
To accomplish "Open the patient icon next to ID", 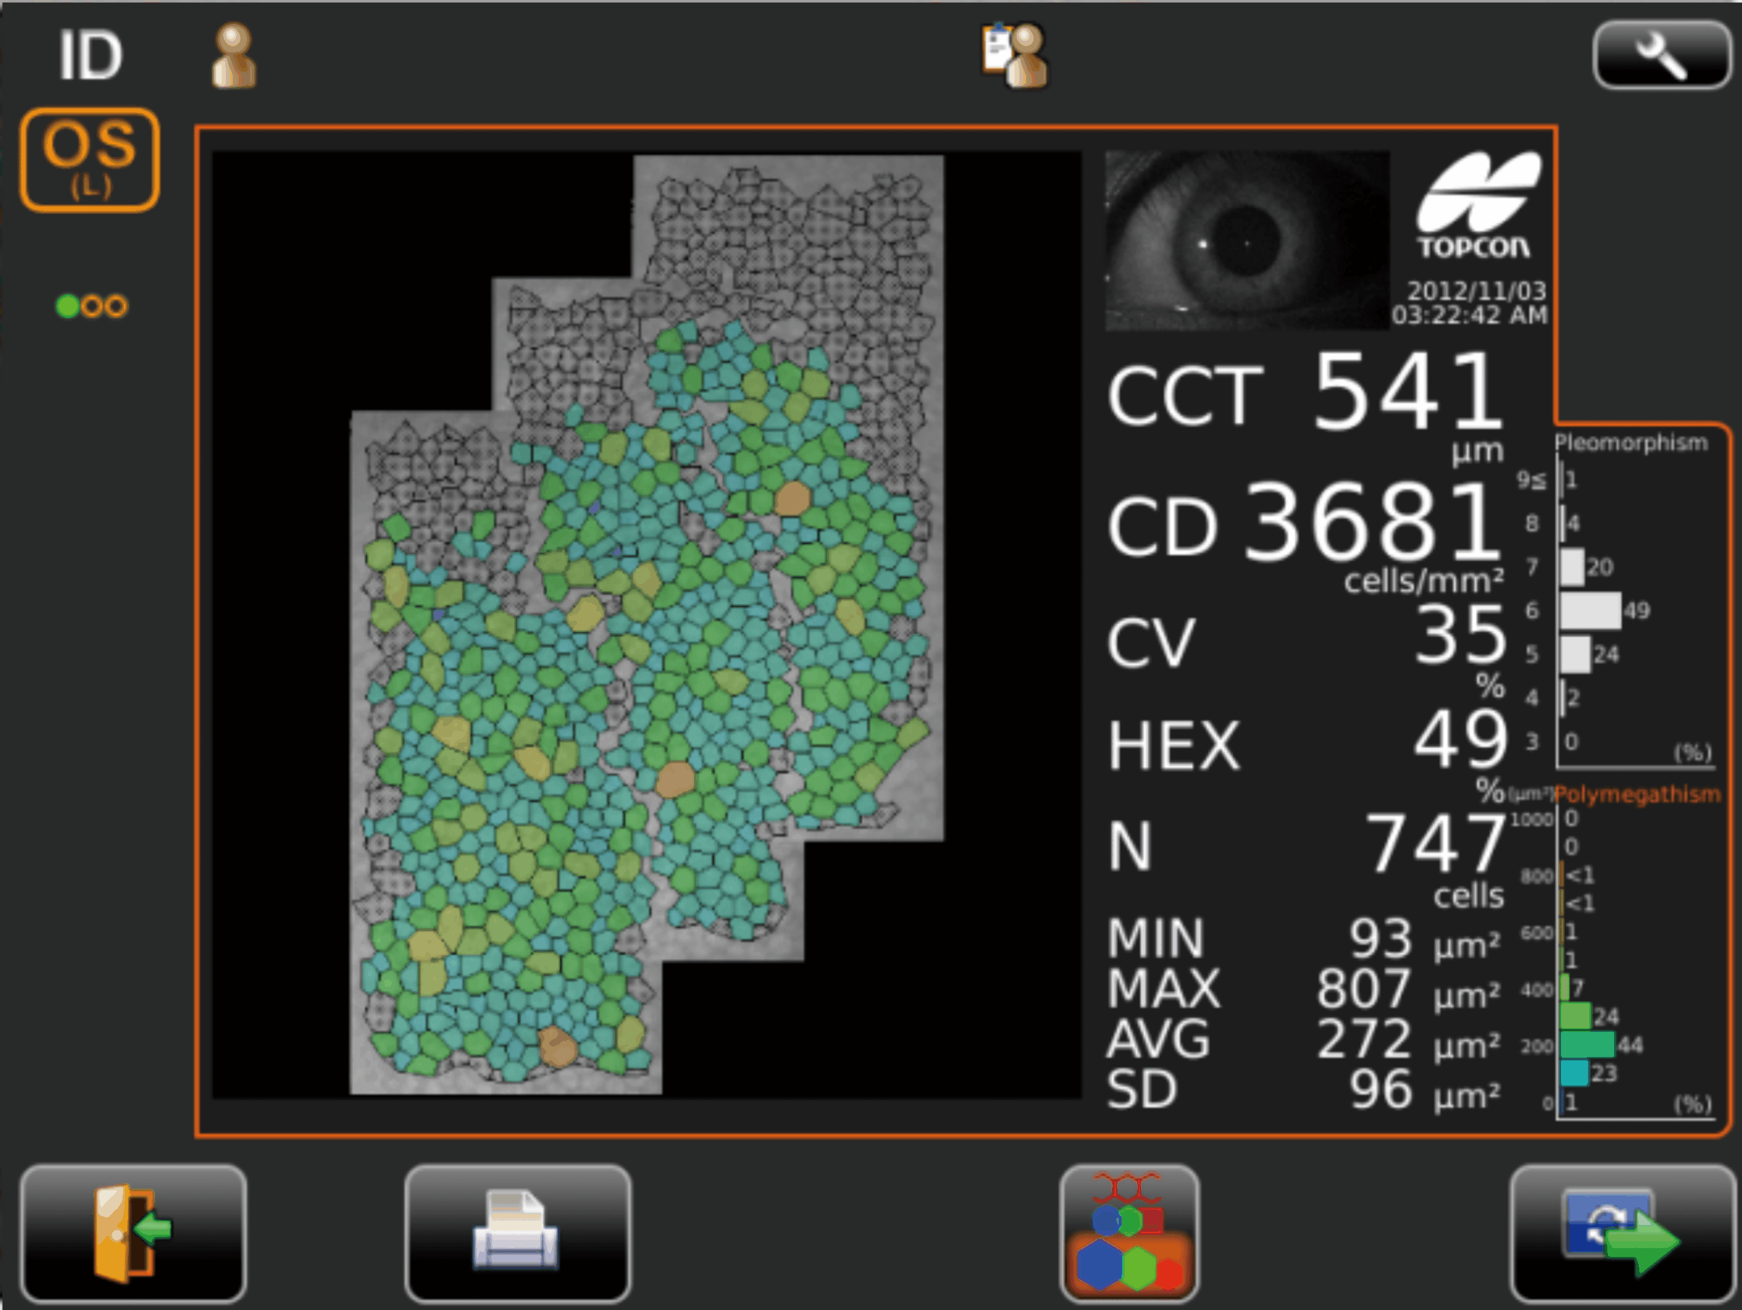I will tap(234, 55).
